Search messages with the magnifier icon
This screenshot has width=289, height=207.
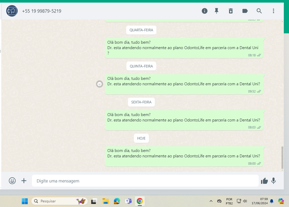[259, 11]
